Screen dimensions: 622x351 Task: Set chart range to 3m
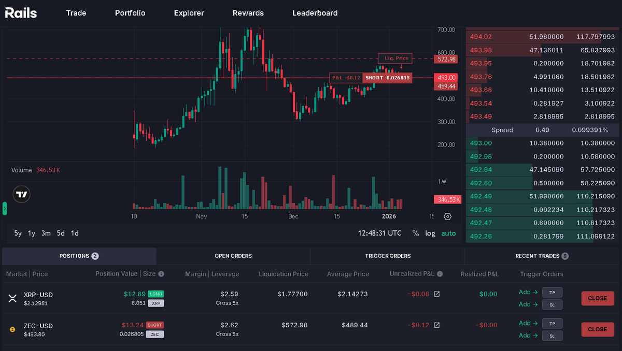[46, 233]
